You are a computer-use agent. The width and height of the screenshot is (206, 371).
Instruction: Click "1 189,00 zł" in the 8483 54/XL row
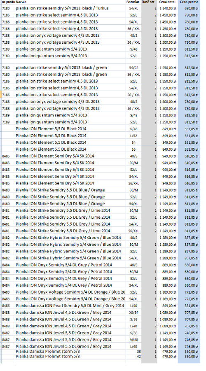click(x=167, y=299)
